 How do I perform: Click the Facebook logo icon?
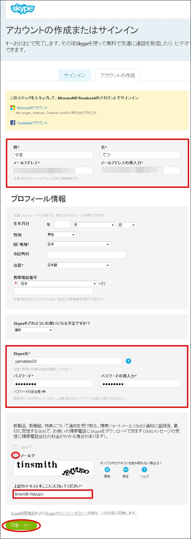[x=13, y=123]
